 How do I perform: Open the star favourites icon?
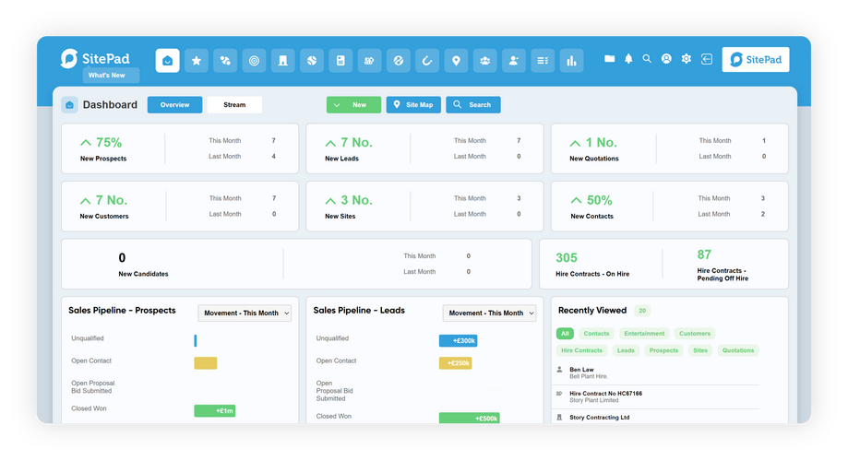[x=196, y=61]
